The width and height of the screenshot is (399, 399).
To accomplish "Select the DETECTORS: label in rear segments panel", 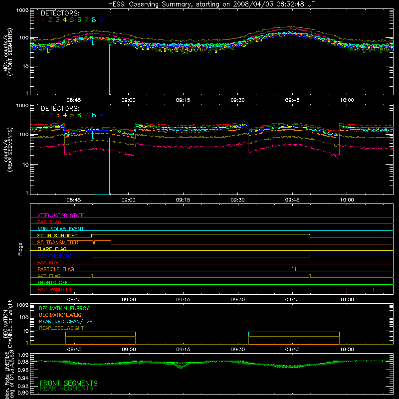I will click(60, 108).
